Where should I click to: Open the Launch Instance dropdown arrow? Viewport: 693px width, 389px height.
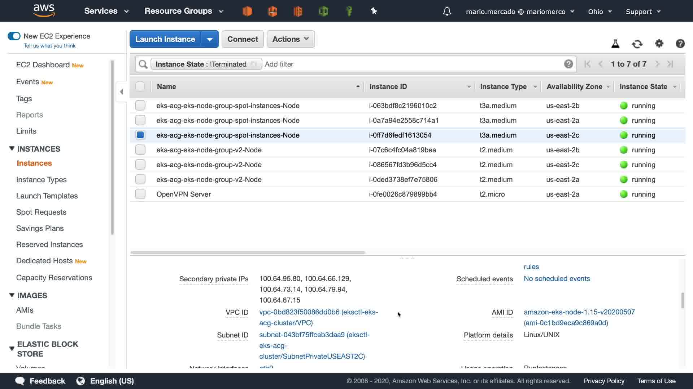click(209, 39)
